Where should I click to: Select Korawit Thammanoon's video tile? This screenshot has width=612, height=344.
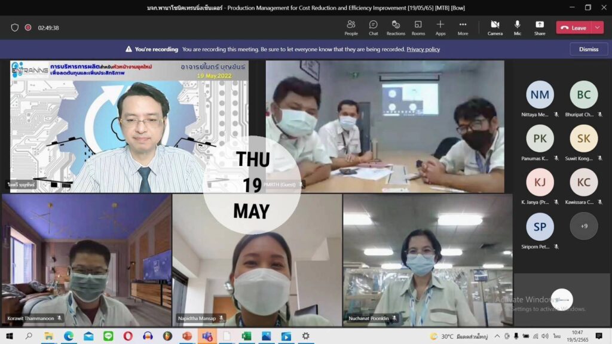[x=86, y=260]
